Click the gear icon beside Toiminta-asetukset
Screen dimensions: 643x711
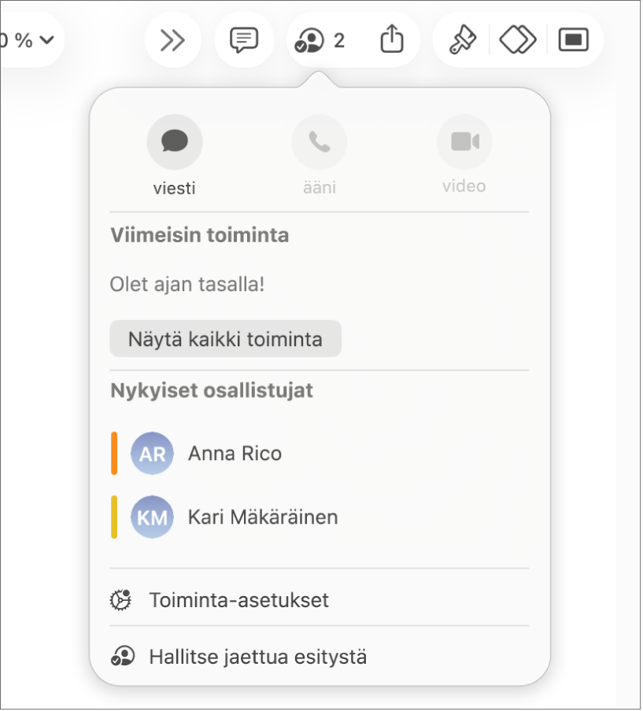(x=120, y=600)
